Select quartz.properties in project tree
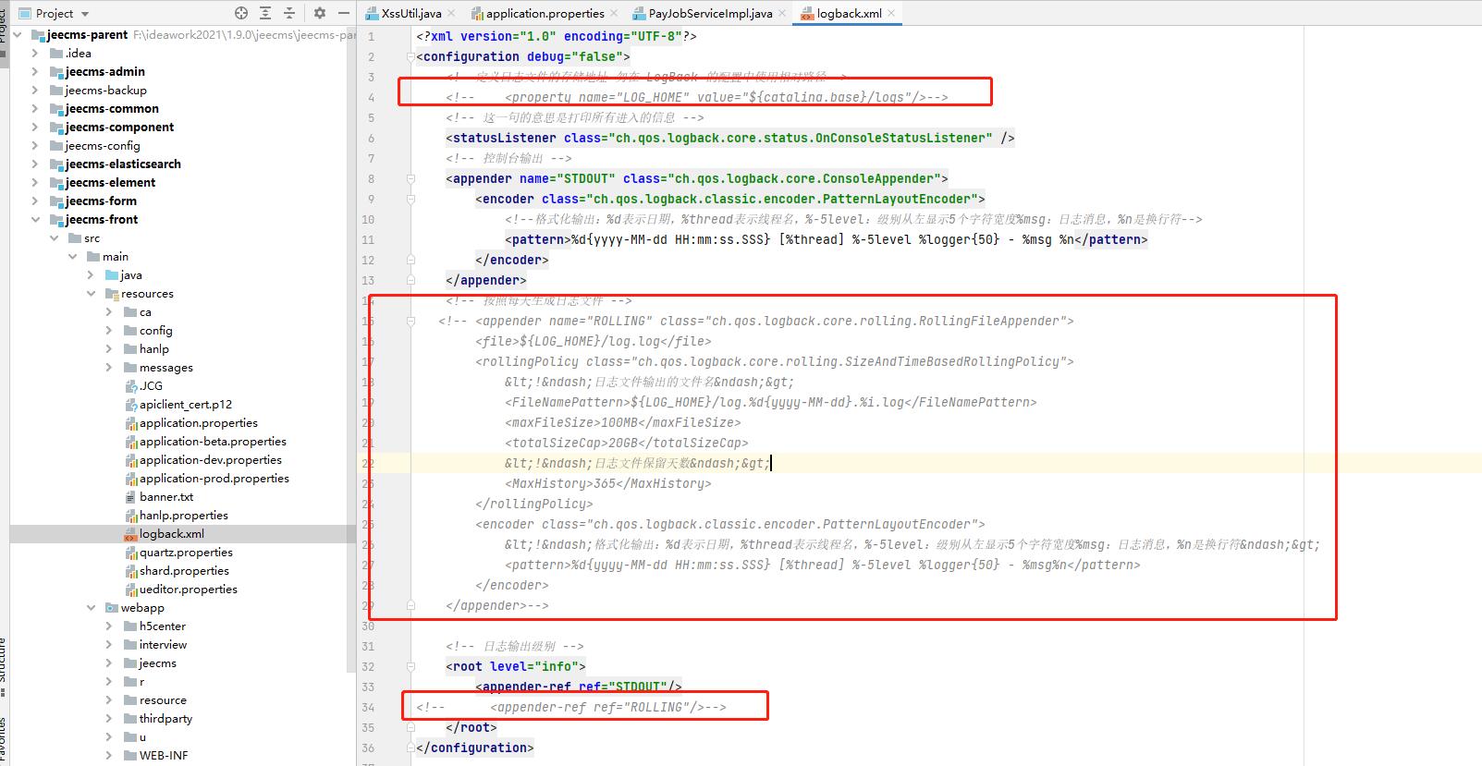 (186, 553)
